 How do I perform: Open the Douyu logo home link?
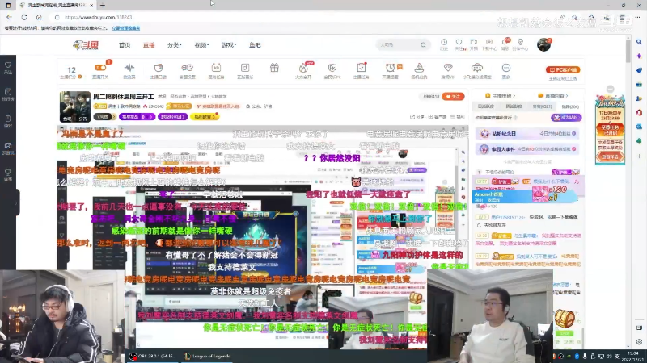point(86,45)
